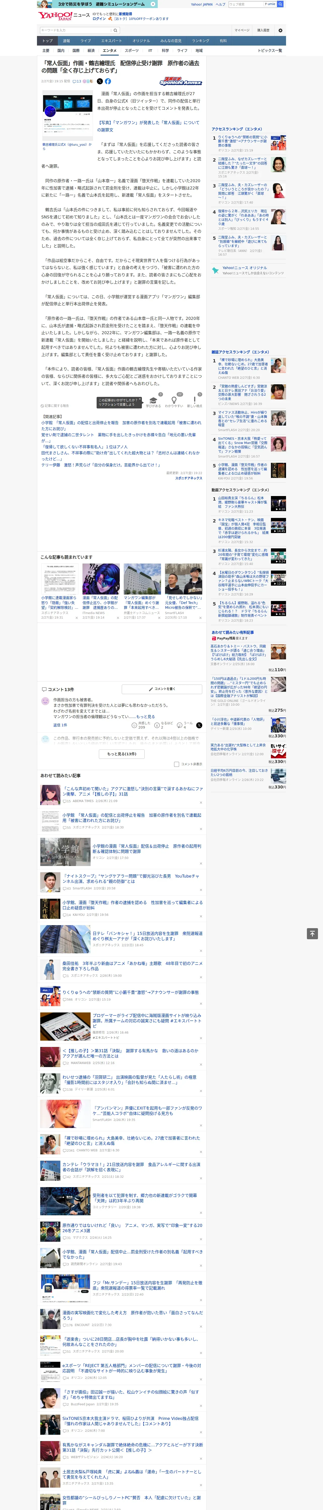Select the エキスパート tab
The height and width of the screenshot is (1510, 323).
tap(111, 41)
